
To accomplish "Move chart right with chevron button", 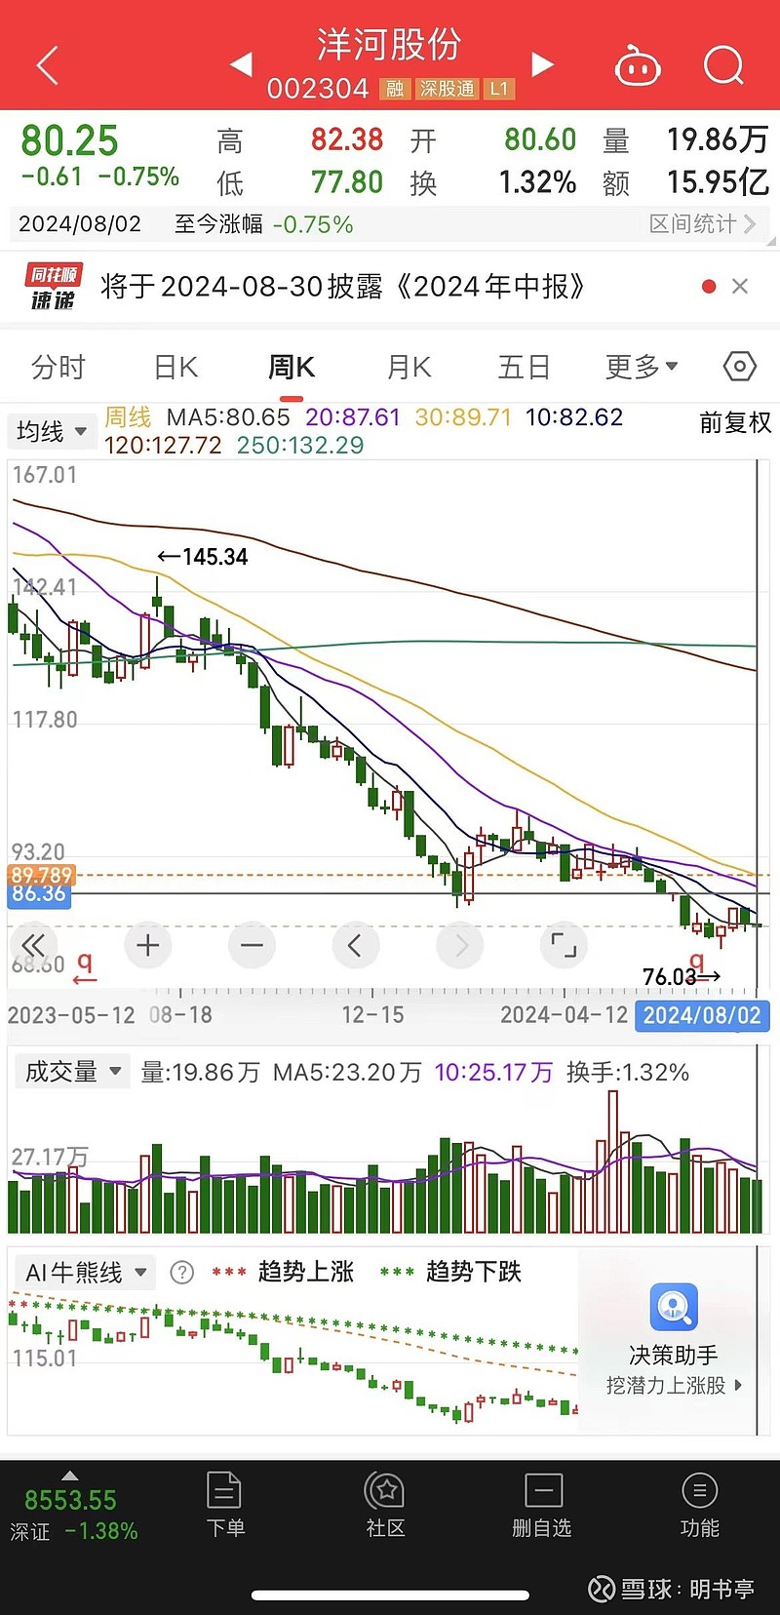I will [460, 945].
